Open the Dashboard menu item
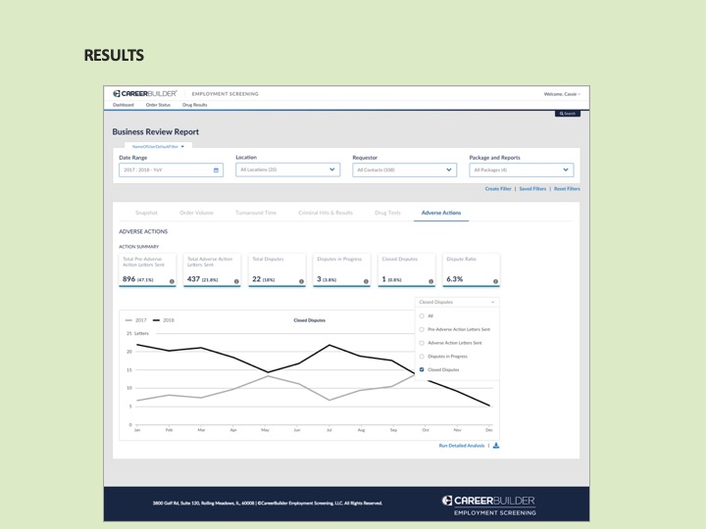Viewport: 706px width, 529px height. [x=124, y=105]
